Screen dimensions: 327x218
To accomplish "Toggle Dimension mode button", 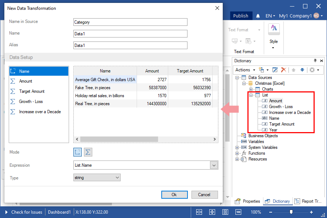I will point(78,152).
